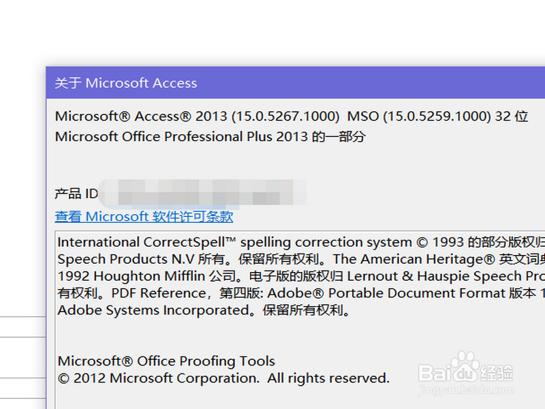Click the © 2012 Microsoft Corporation line

(223, 378)
